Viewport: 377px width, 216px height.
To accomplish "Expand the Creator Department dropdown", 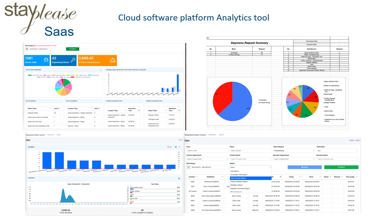I will pyautogui.click(x=207, y=159).
